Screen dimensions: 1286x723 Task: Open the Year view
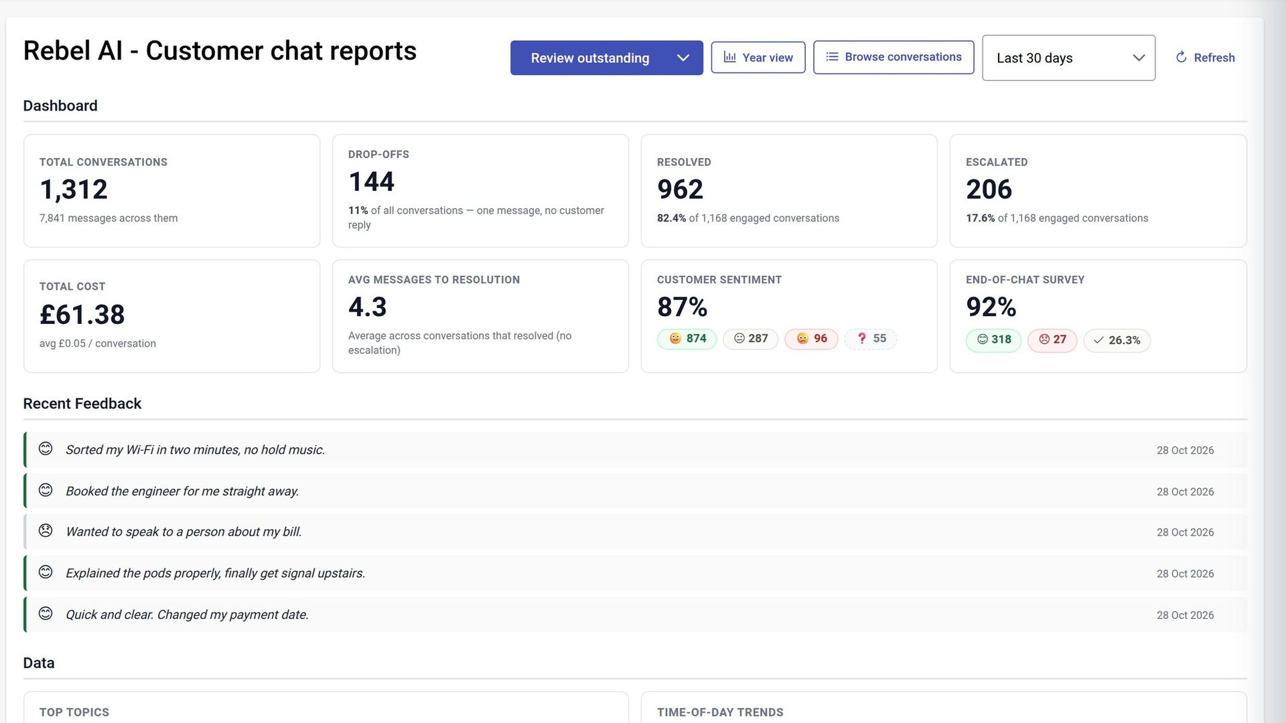[x=758, y=58]
